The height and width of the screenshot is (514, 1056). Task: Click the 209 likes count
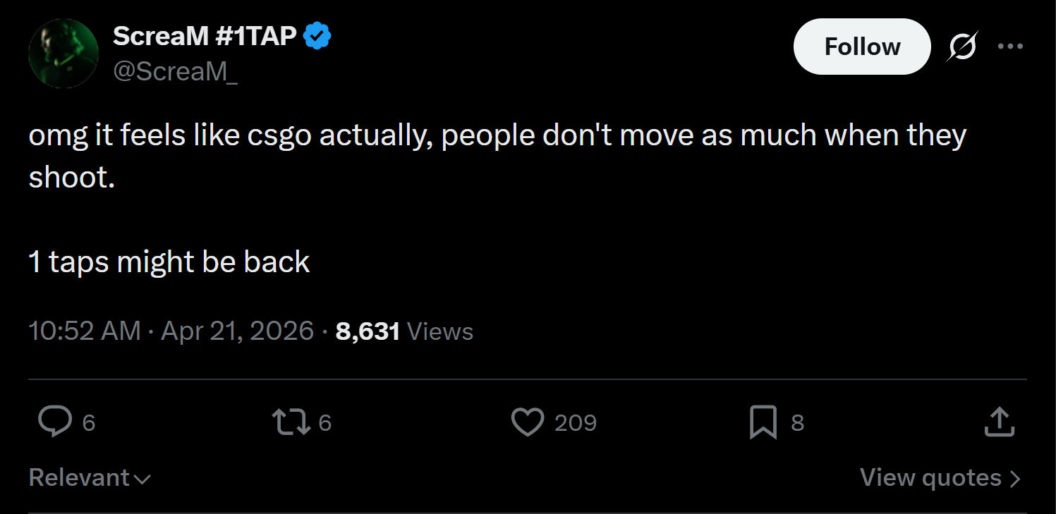coord(576,422)
